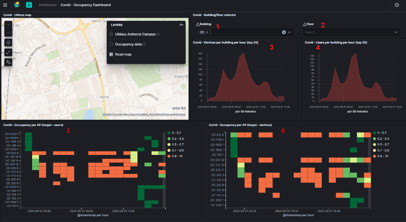Click the Elastic Kibana logo
406x222 pixels.
[17, 5]
